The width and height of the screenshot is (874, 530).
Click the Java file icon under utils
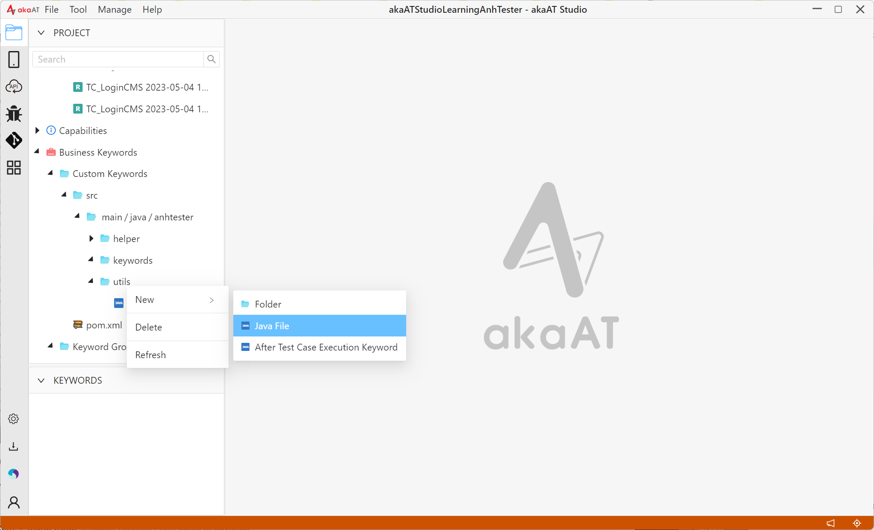point(119,303)
